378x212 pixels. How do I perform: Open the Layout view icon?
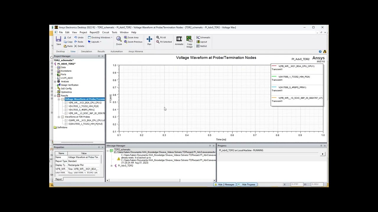[x=198, y=42]
